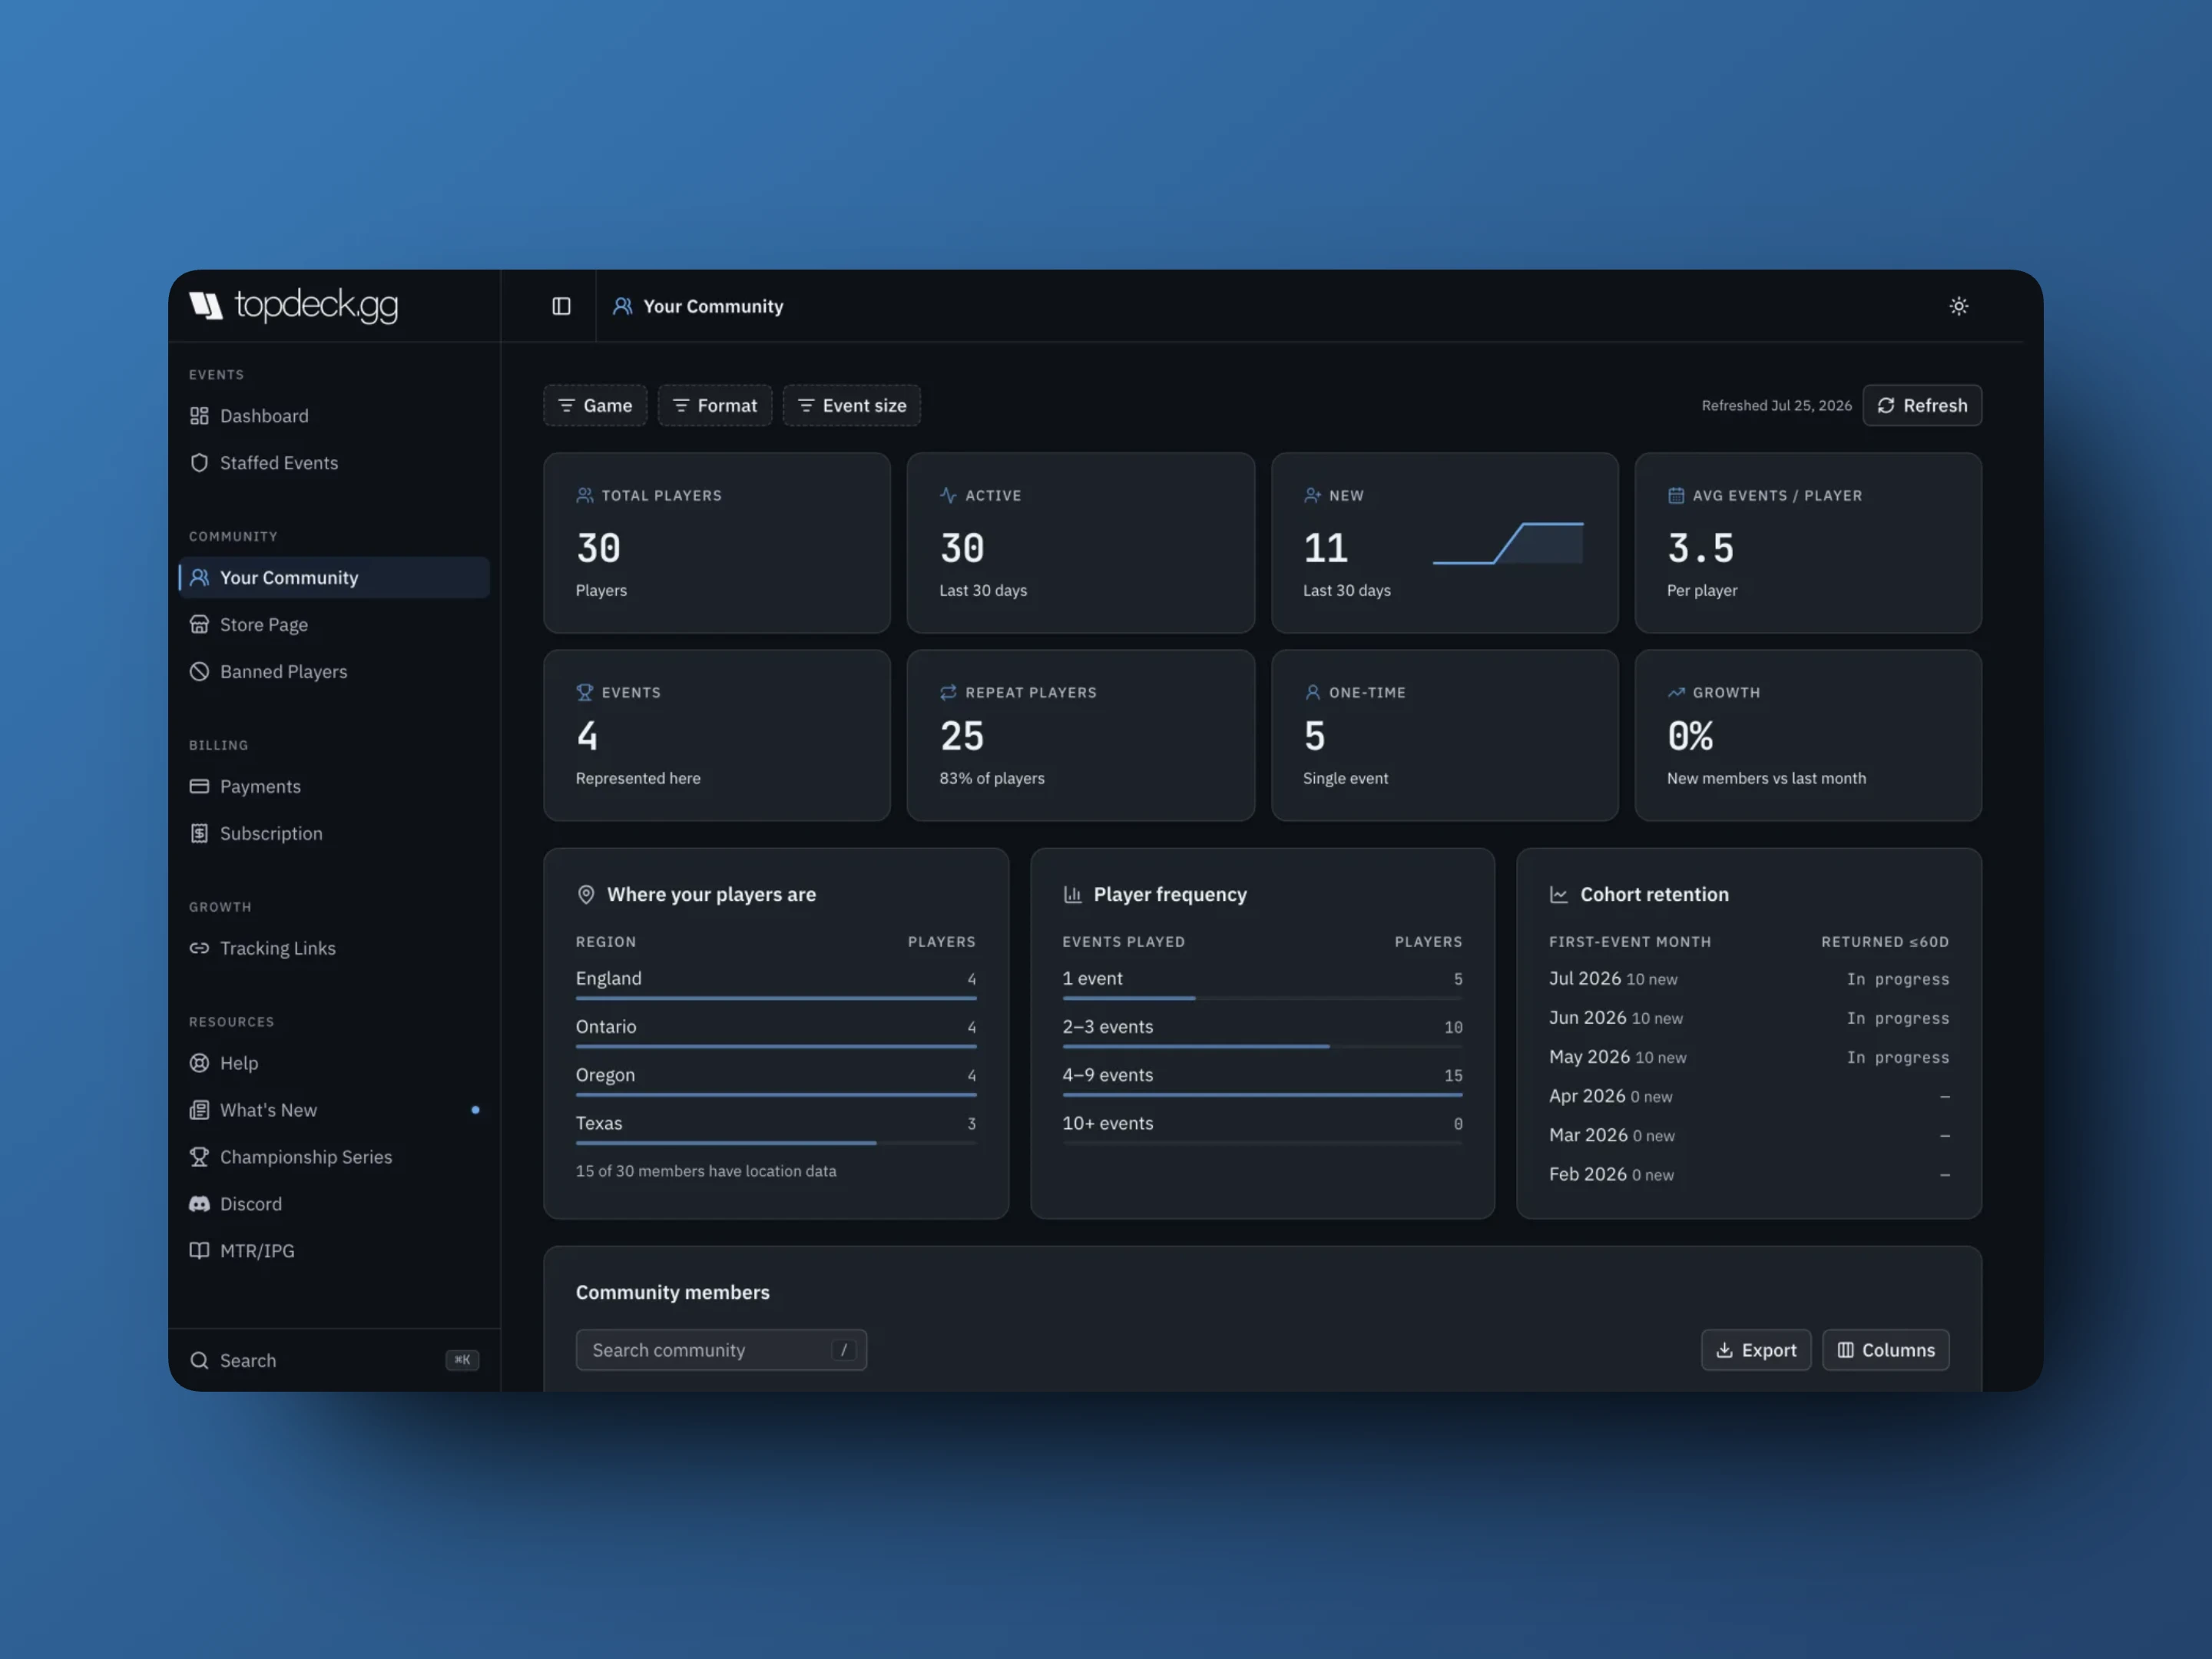The height and width of the screenshot is (1659, 2212).
Task: Click the What's New blue notification dot
Action: coord(475,1110)
